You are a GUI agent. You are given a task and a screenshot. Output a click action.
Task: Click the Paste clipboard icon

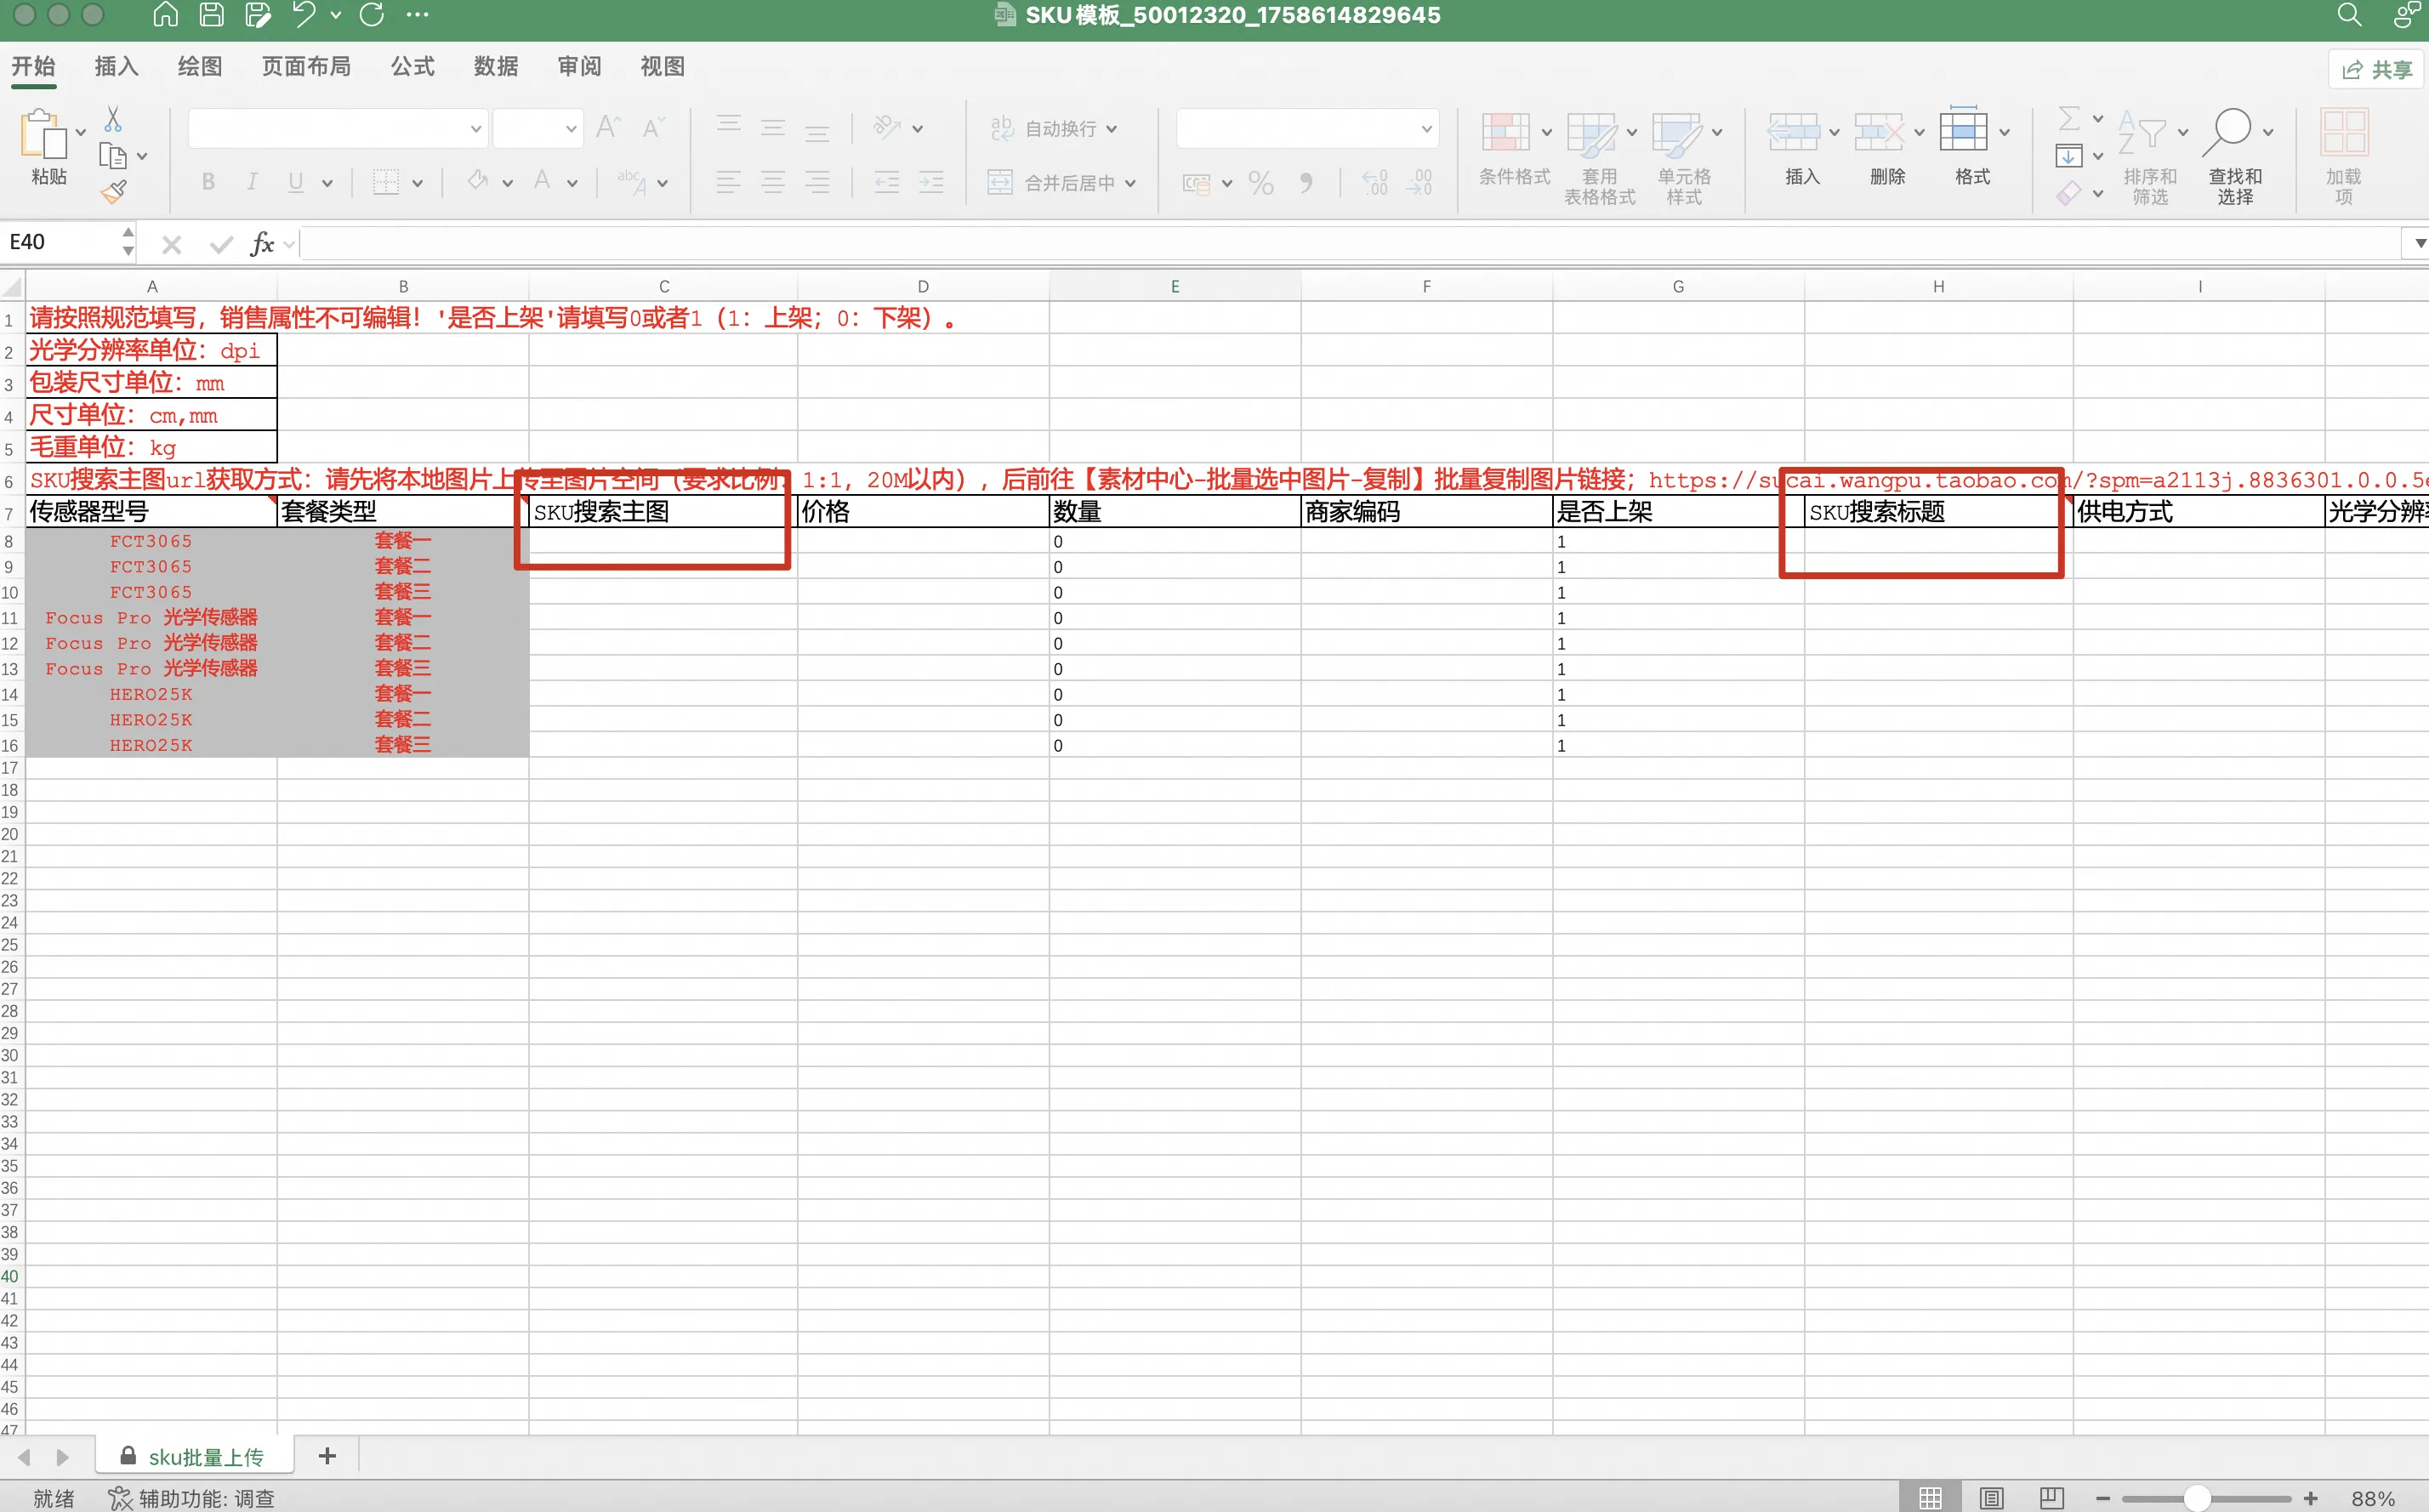[x=43, y=134]
